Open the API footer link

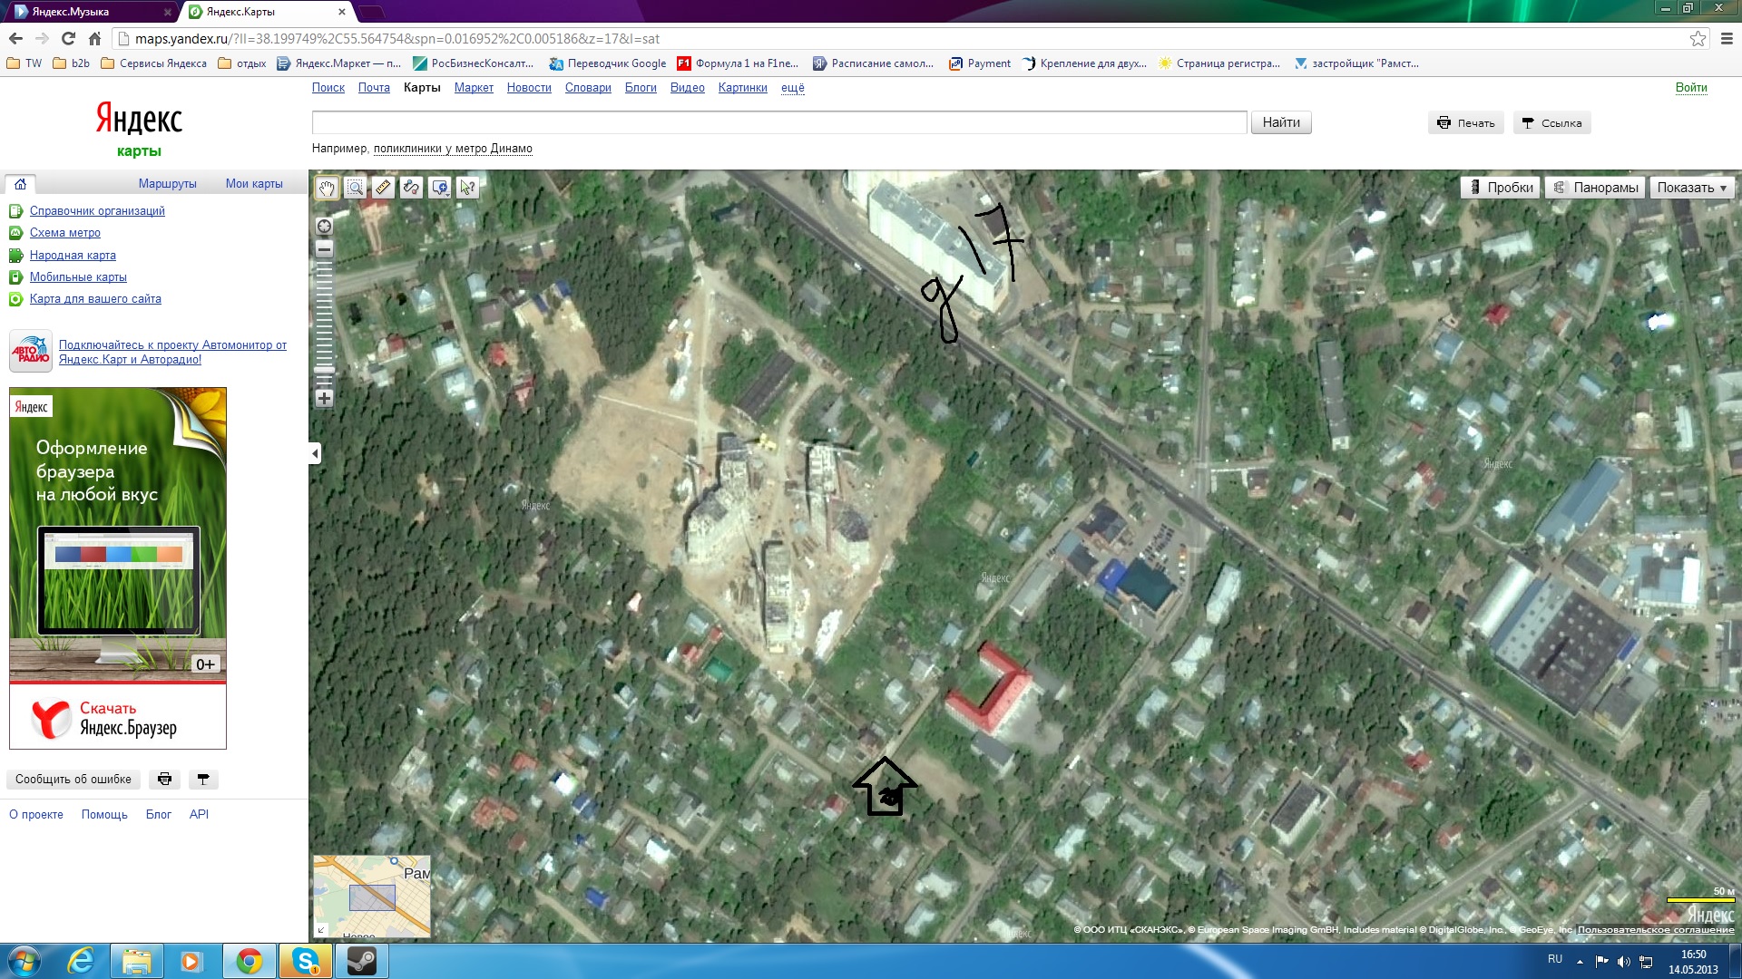click(x=199, y=815)
